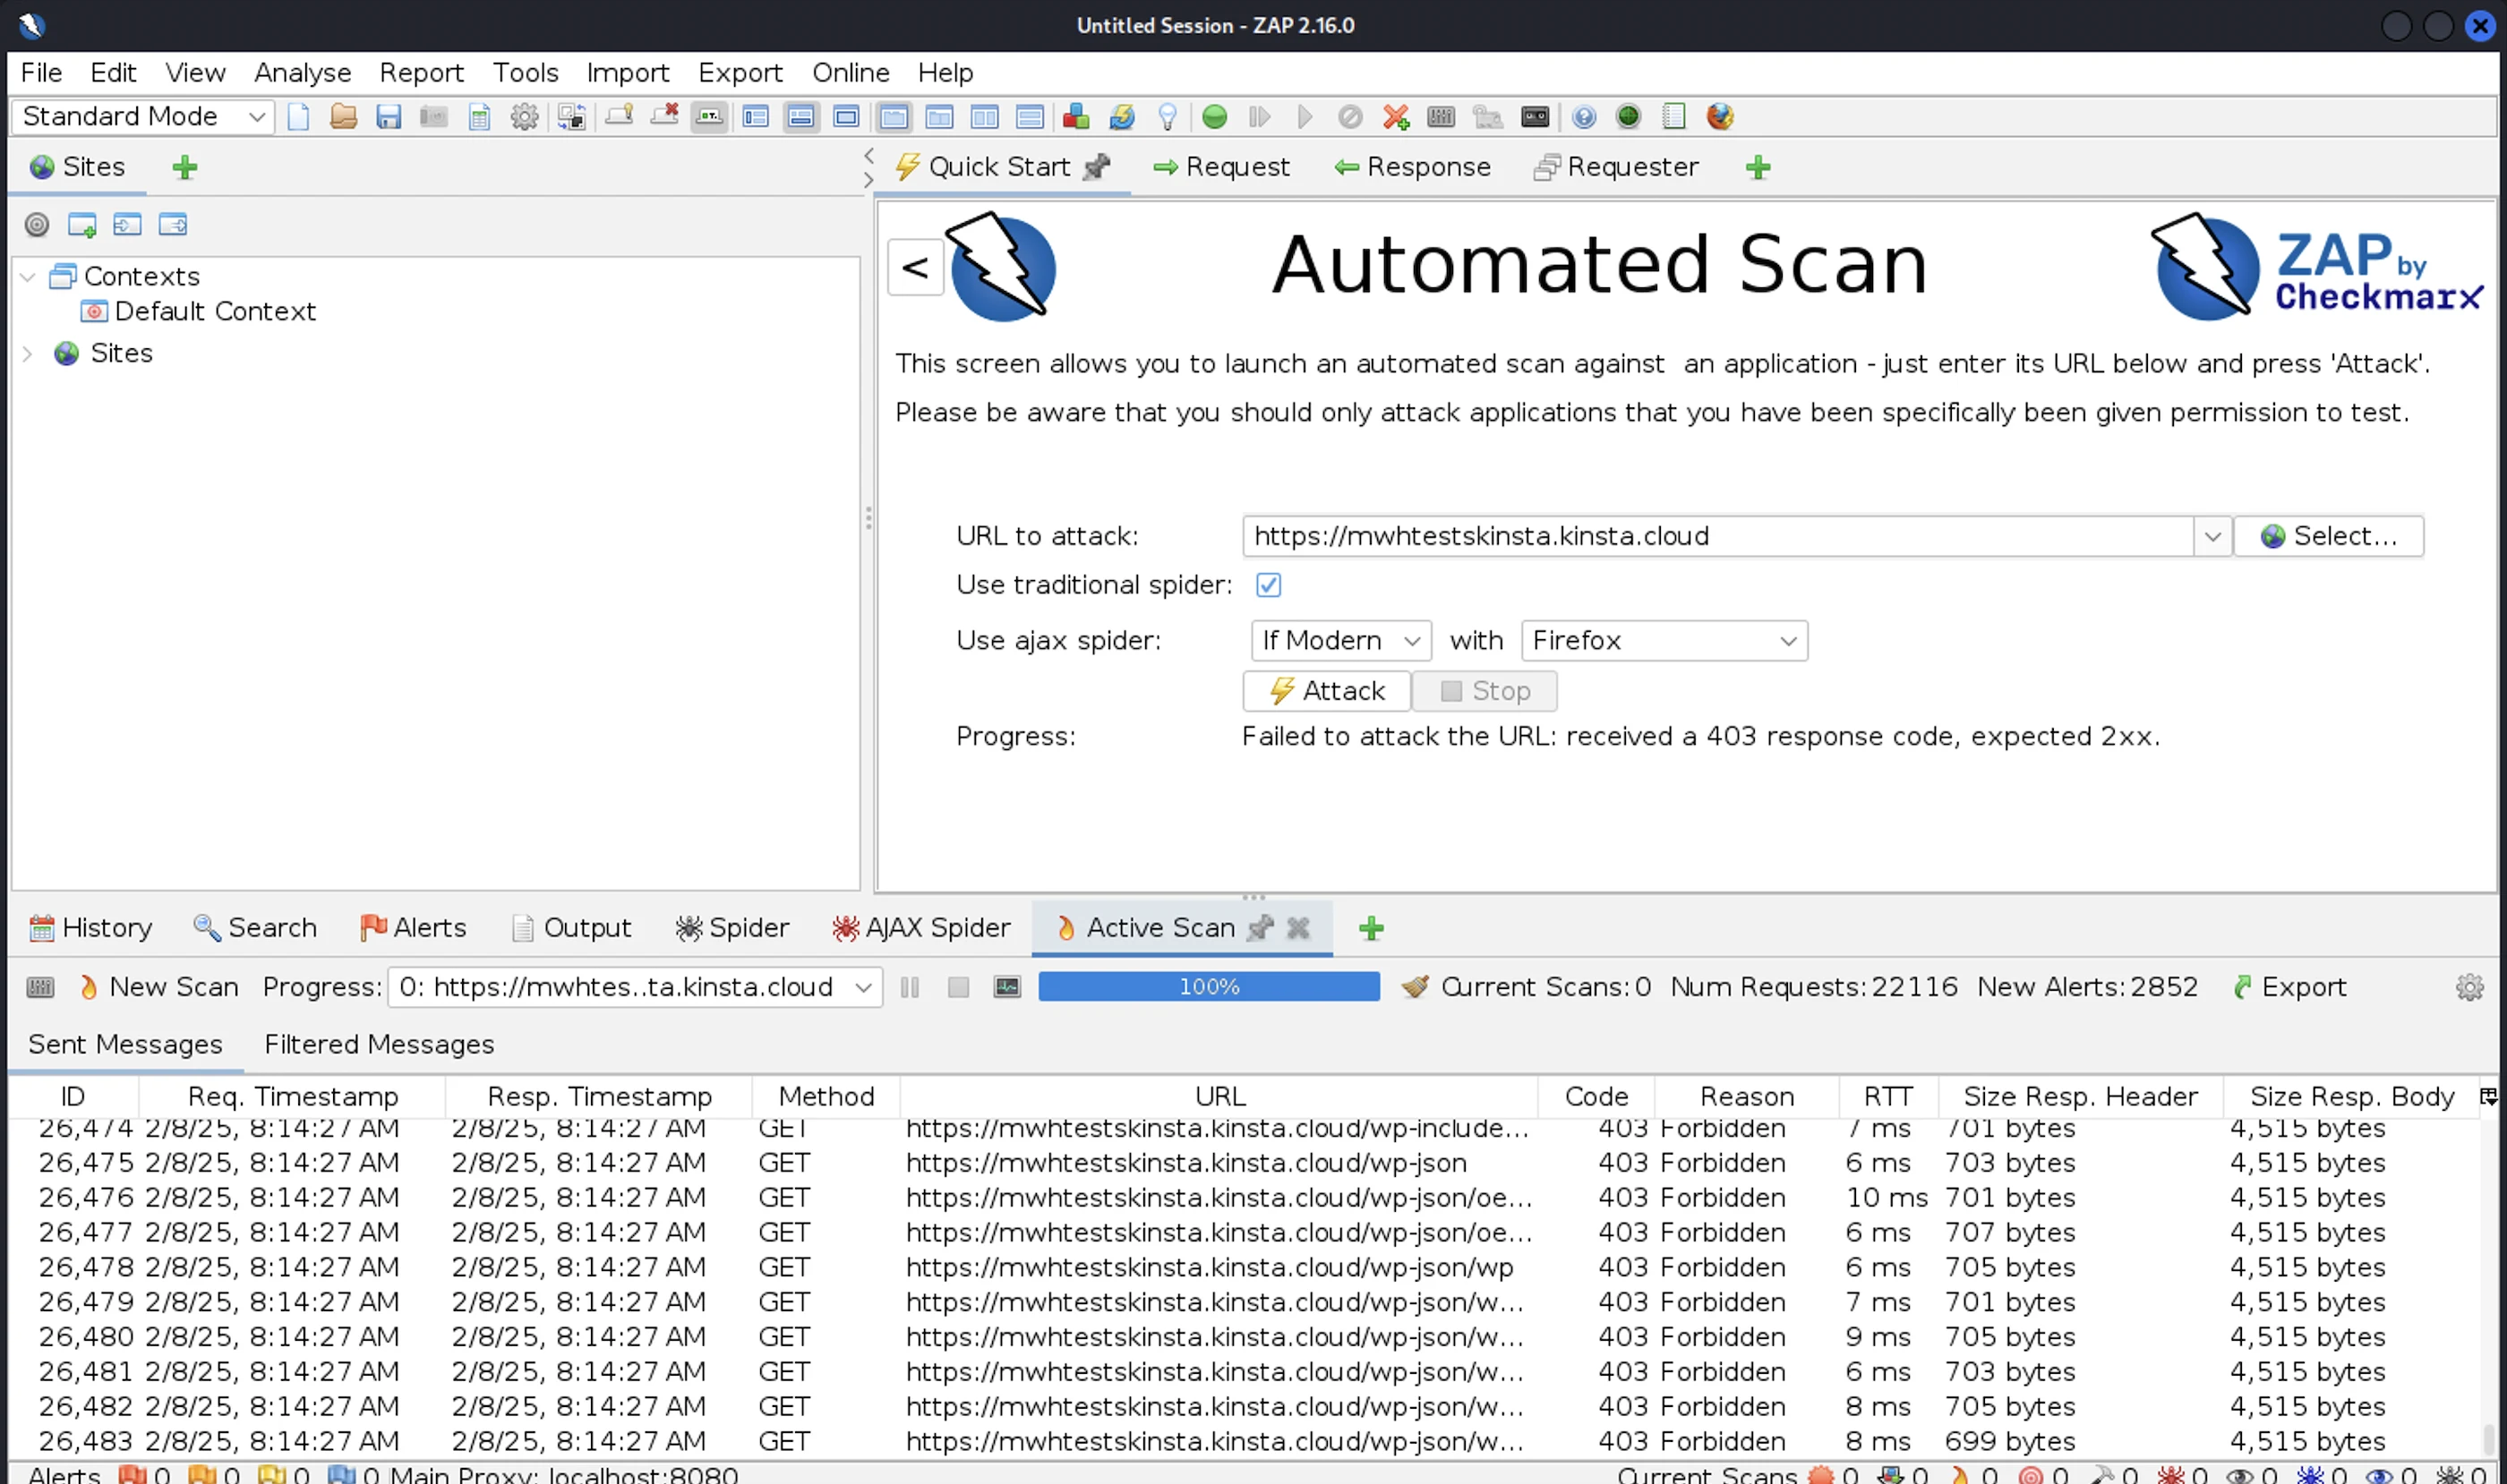The height and width of the screenshot is (1484, 2507).
Task: Click the 100% scan progress bar
Action: pos(1209,987)
